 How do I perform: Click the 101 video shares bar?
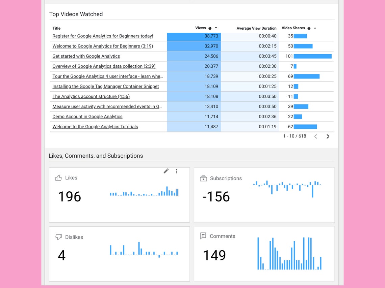313,56
